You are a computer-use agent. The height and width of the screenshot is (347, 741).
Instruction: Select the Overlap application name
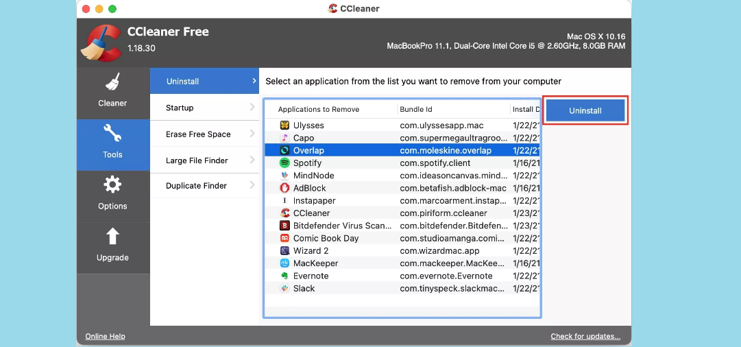(308, 150)
